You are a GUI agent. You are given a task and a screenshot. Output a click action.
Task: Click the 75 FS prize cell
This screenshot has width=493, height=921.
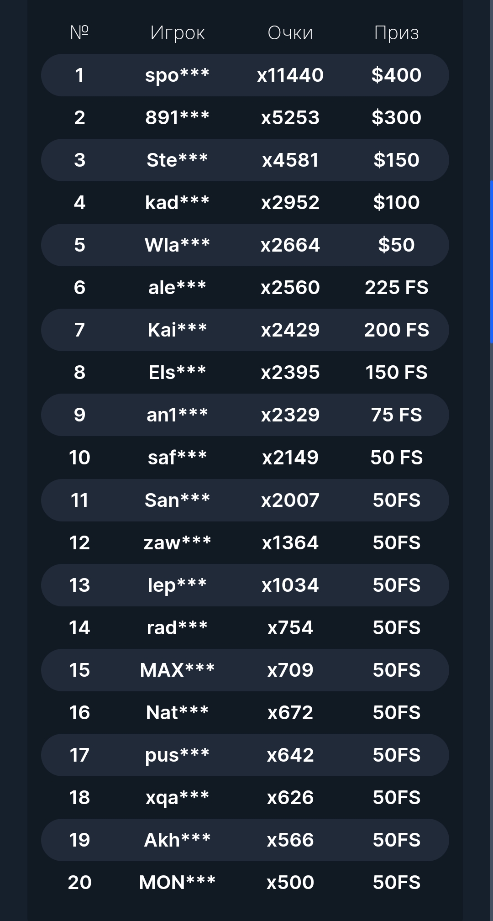click(396, 415)
